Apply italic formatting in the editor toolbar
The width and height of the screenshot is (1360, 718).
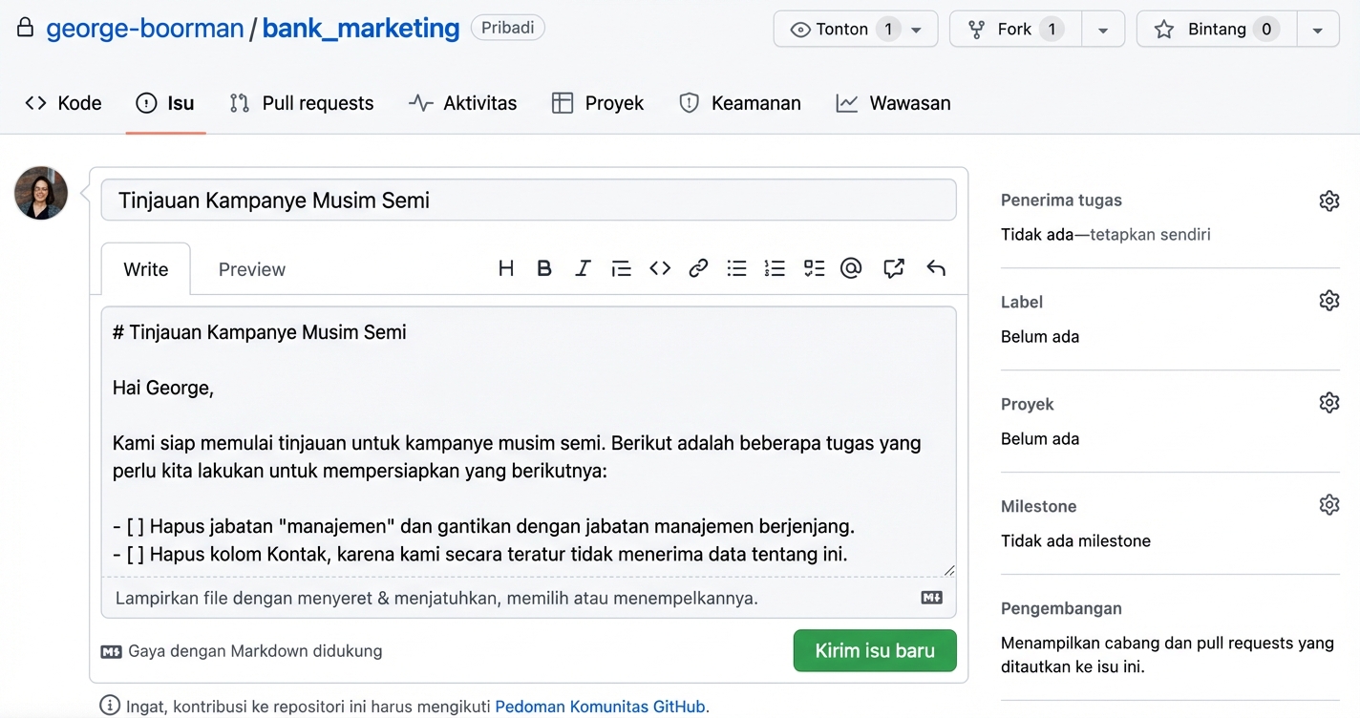(x=583, y=268)
